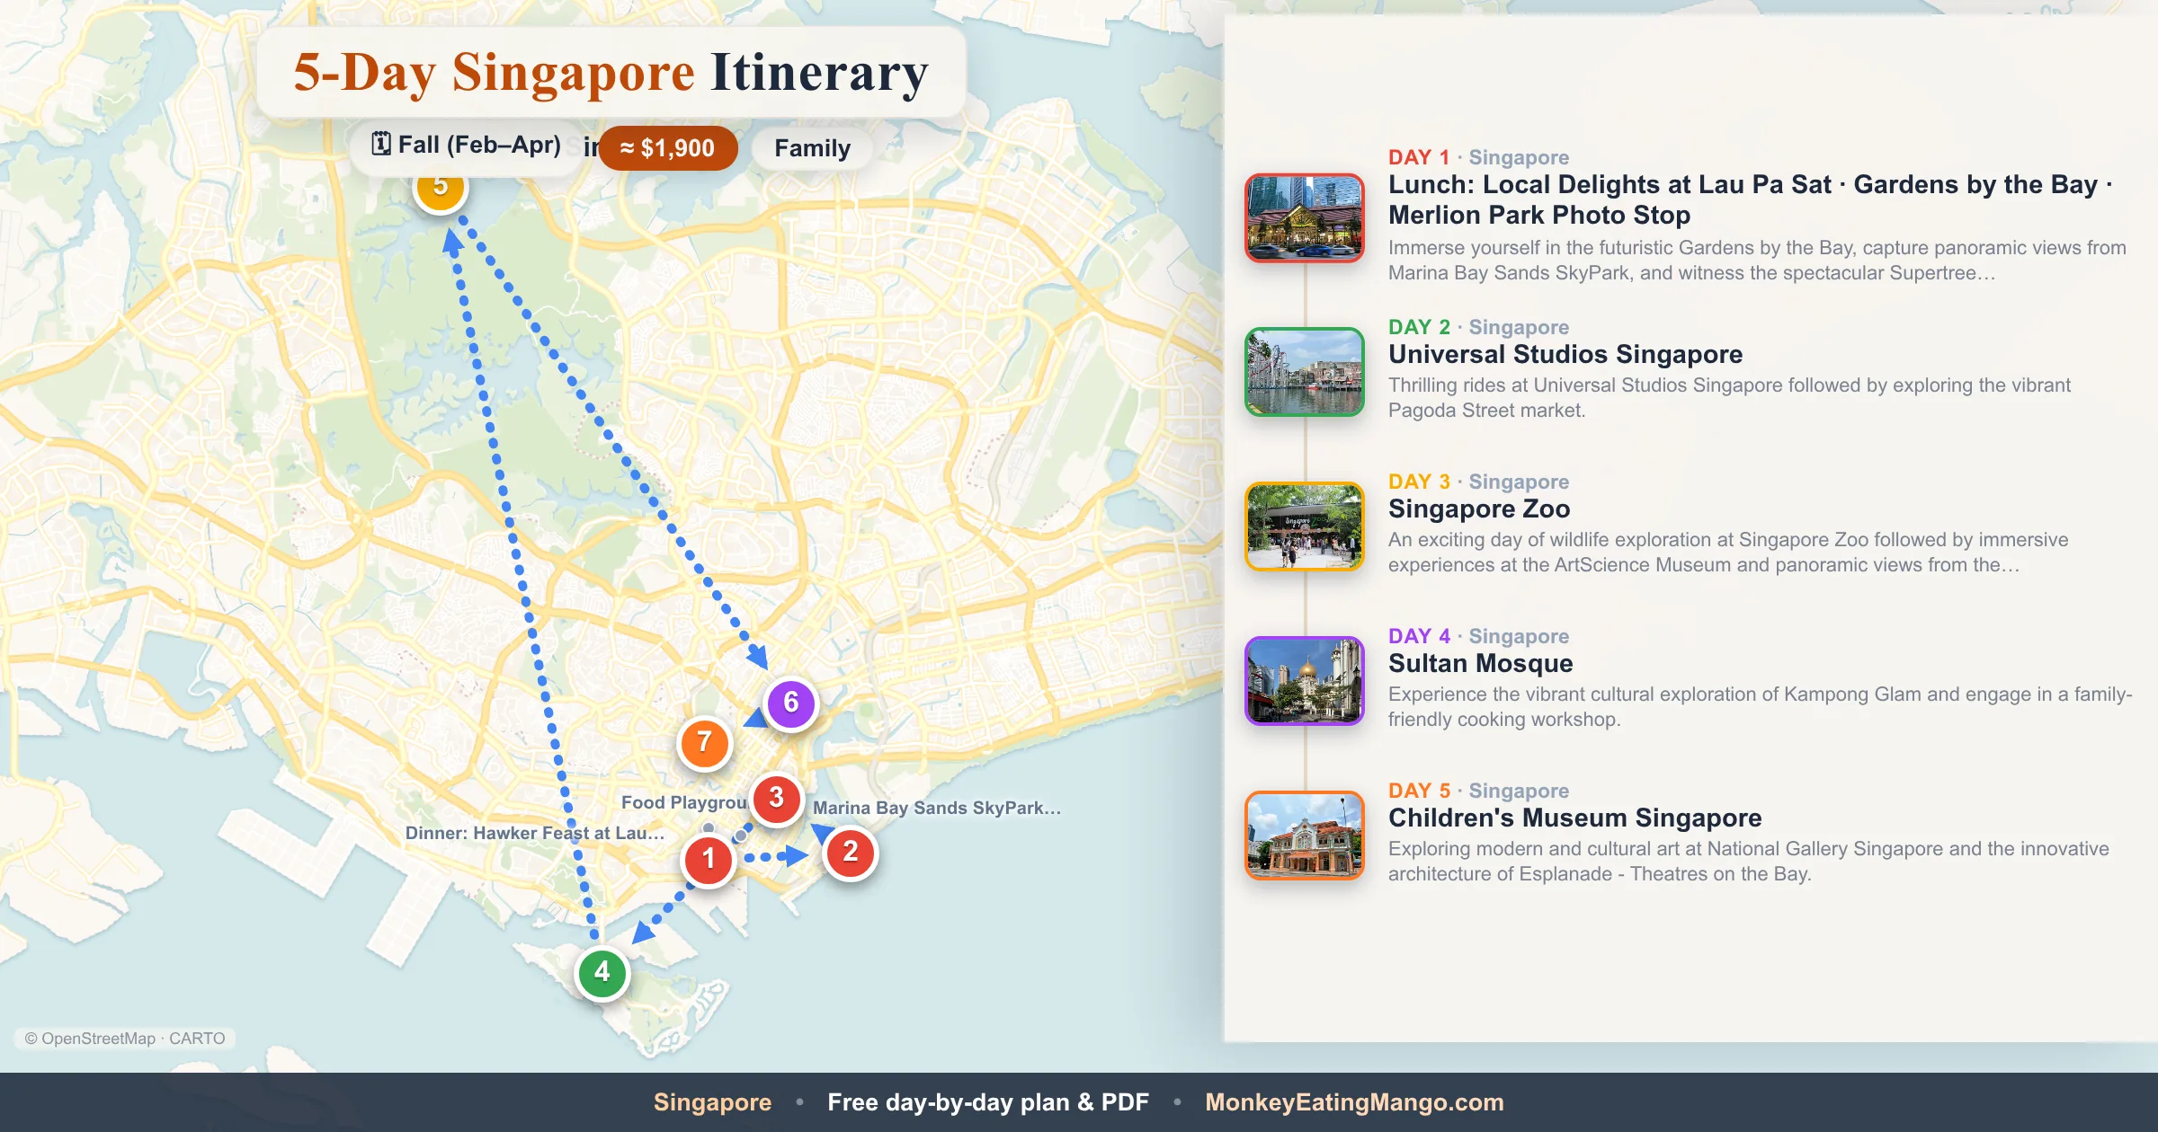This screenshot has height=1132, width=2158.
Task: Click the Fall (Feb–Apr) season tag
Action: 468,145
